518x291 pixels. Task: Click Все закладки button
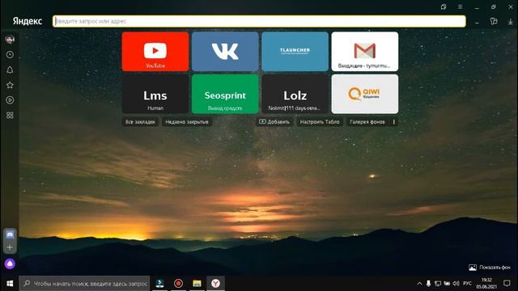tap(140, 122)
